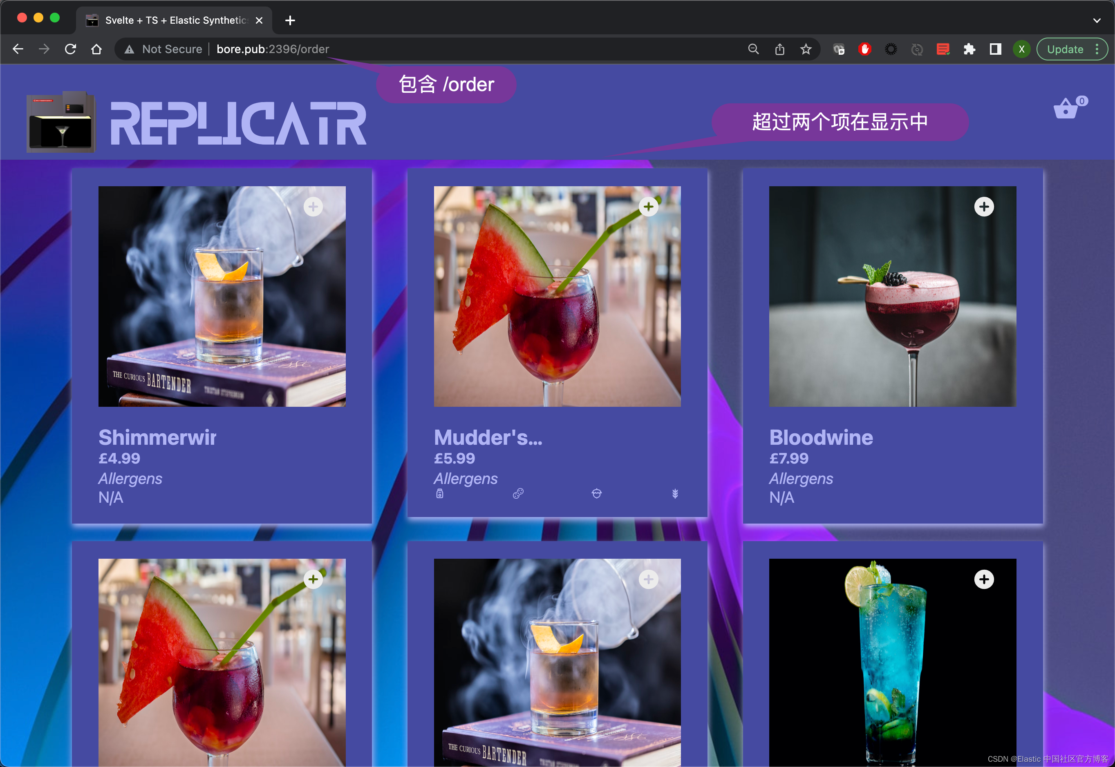This screenshot has height=767, width=1115.
Task: Add Shimmerwir to basket with plus icon
Action: click(313, 207)
